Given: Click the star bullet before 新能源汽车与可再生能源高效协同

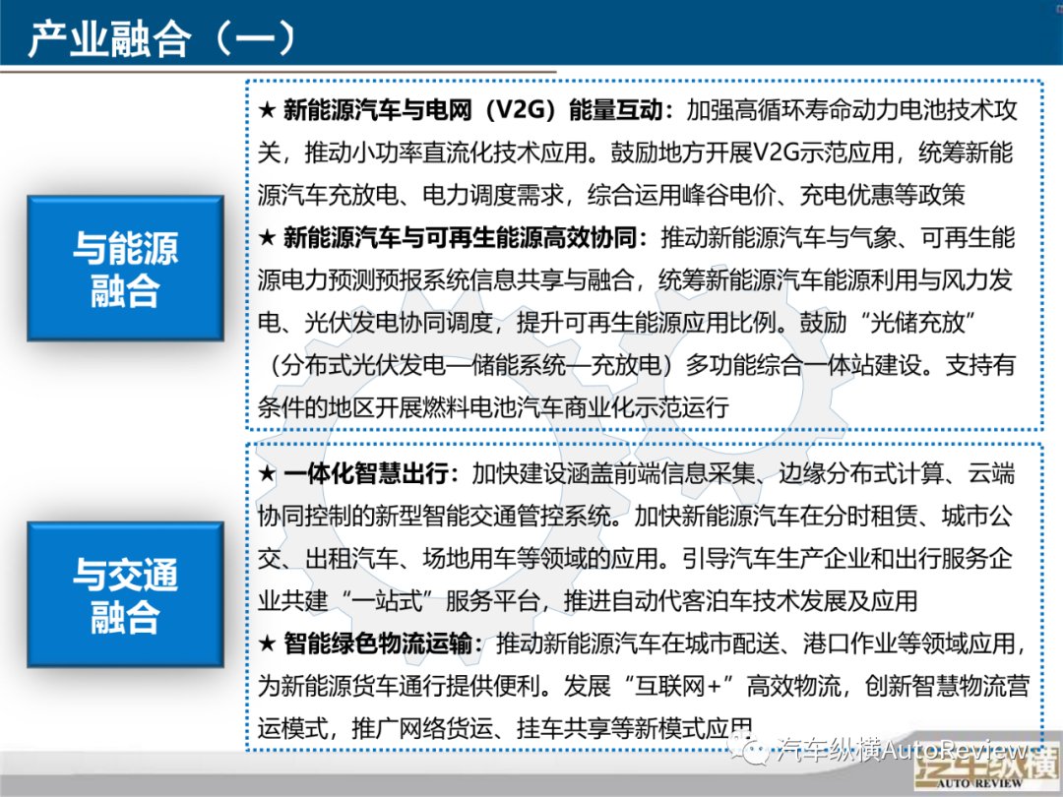Looking at the screenshot, I should coord(266,237).
